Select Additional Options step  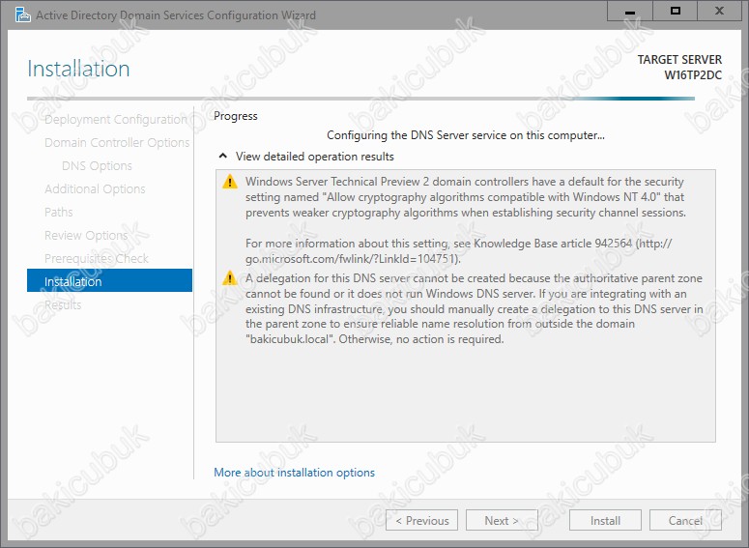(x=95, y=188)
